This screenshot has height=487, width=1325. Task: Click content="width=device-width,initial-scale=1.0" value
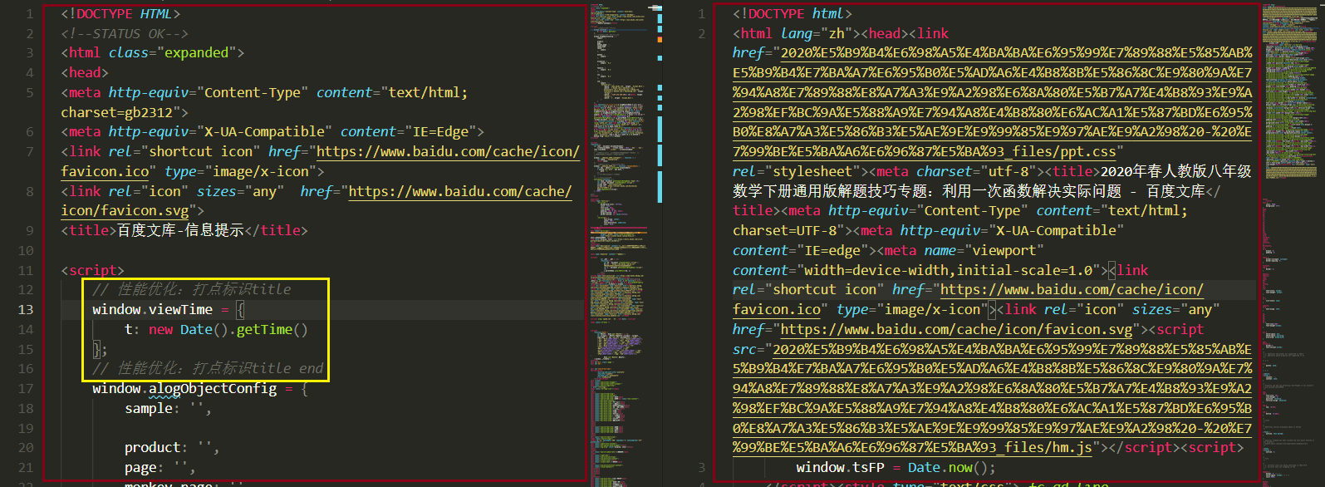click(x=916, y=270)
